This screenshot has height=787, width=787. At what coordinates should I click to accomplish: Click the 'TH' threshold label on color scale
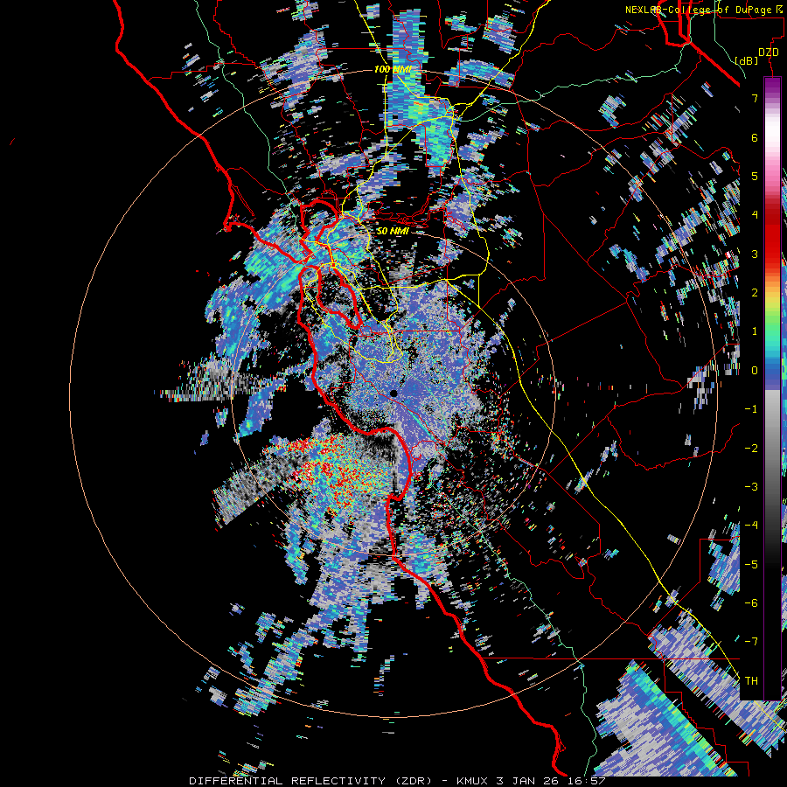pyautogui.click(x=751, y=680)
